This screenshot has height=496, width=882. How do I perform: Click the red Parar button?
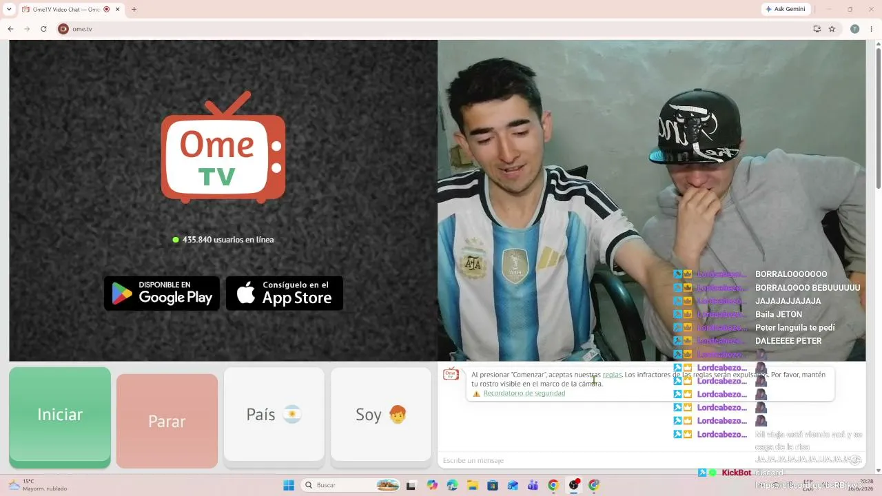pyautogui.click(x=167, y=421)
